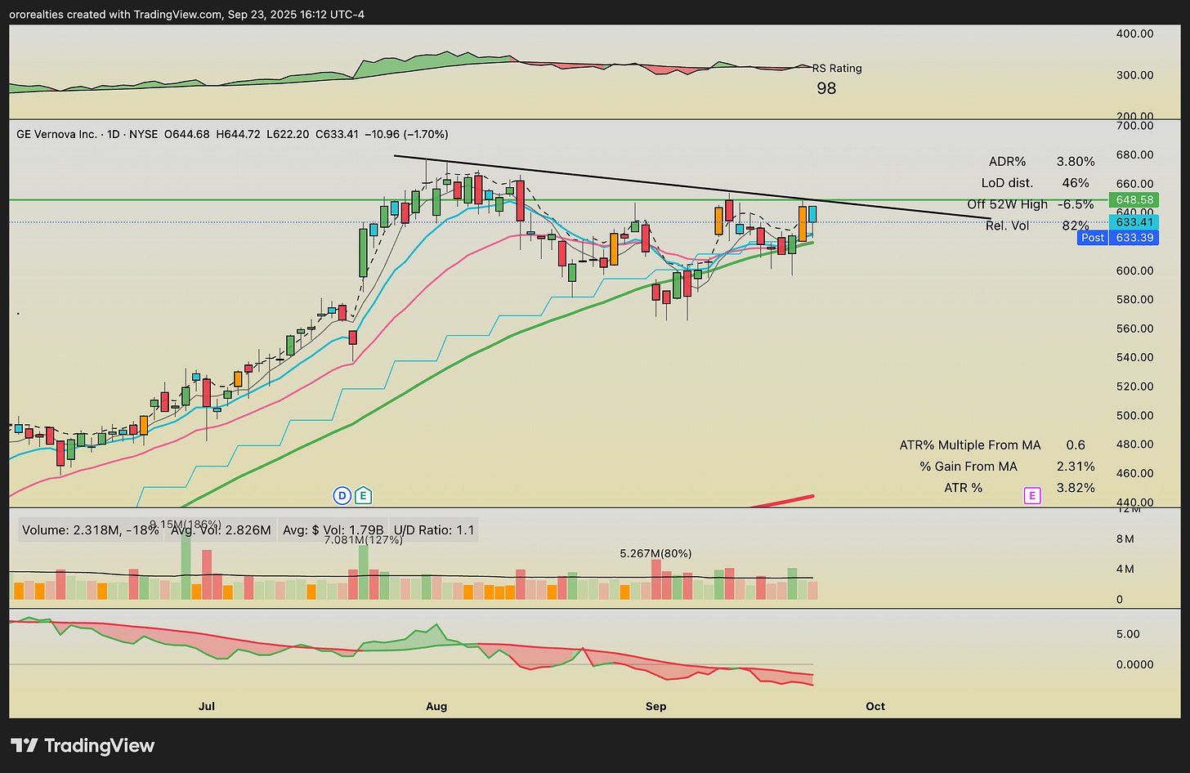Click the H644.72 high value
Screen dimensions: 1190x773
pos(238,134)
